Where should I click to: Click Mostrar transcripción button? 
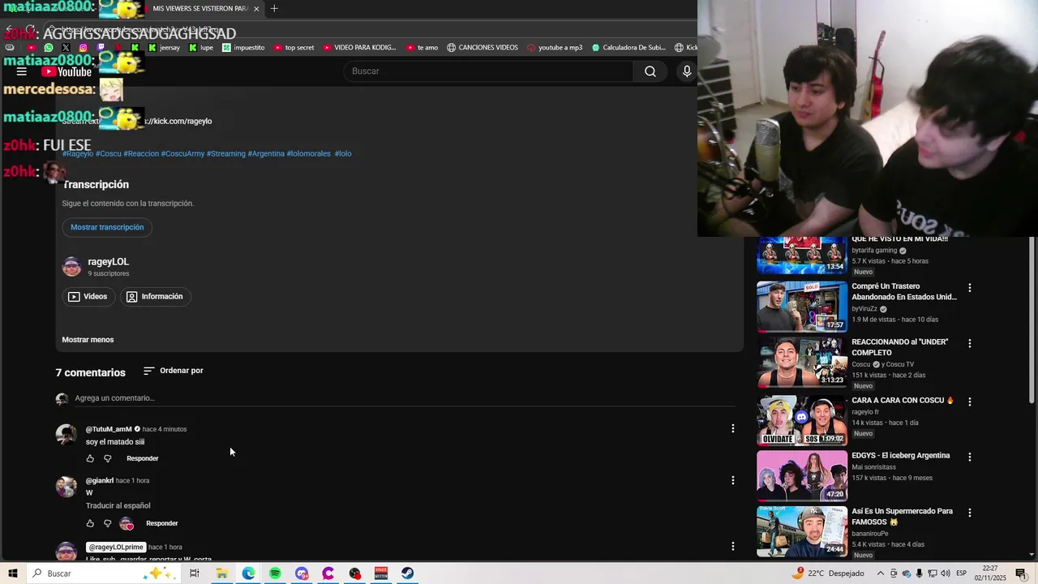point(107,227)
